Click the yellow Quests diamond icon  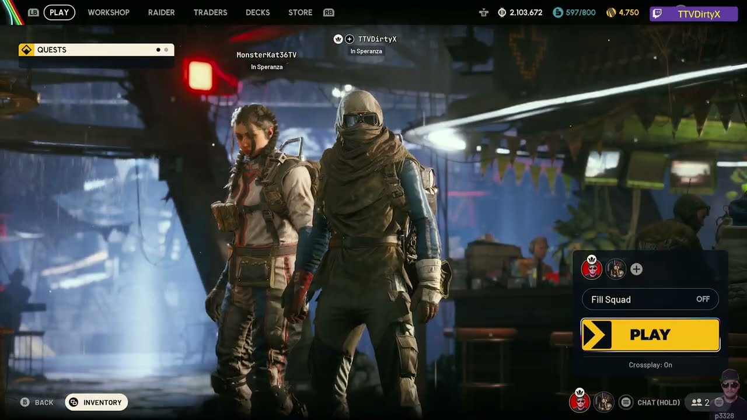point(26,50)
